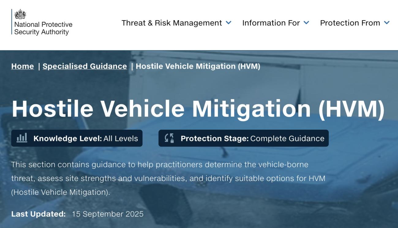Viewport: 398px width, 228px height.
Task: Open the Threat & Risk Management menu
Action: 171,23
